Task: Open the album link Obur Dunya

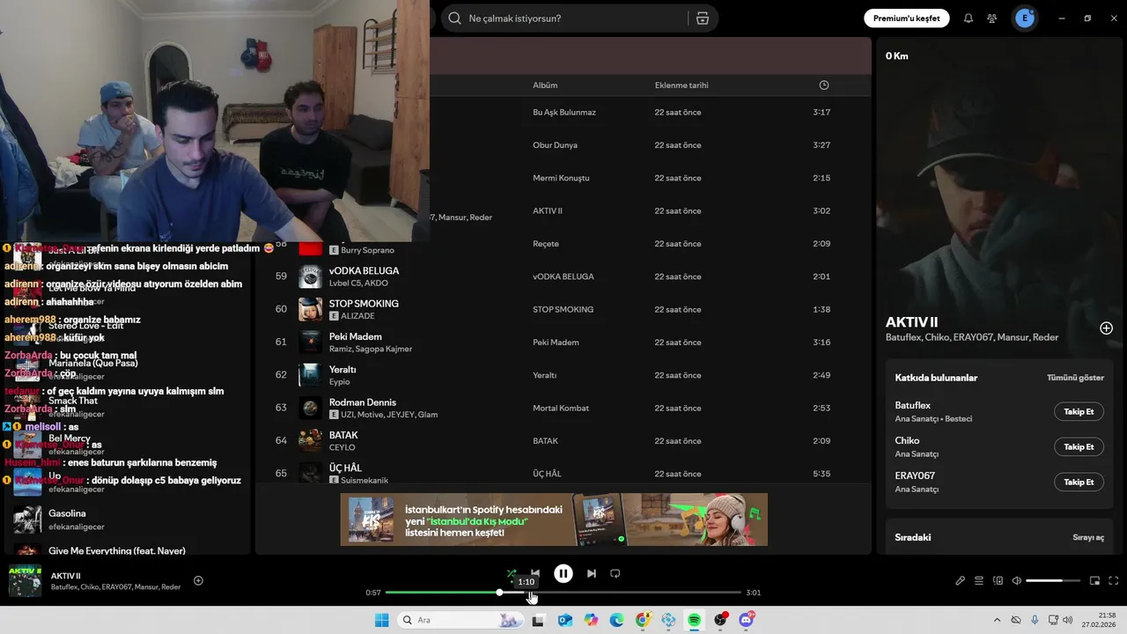Action: click(555, 145)
